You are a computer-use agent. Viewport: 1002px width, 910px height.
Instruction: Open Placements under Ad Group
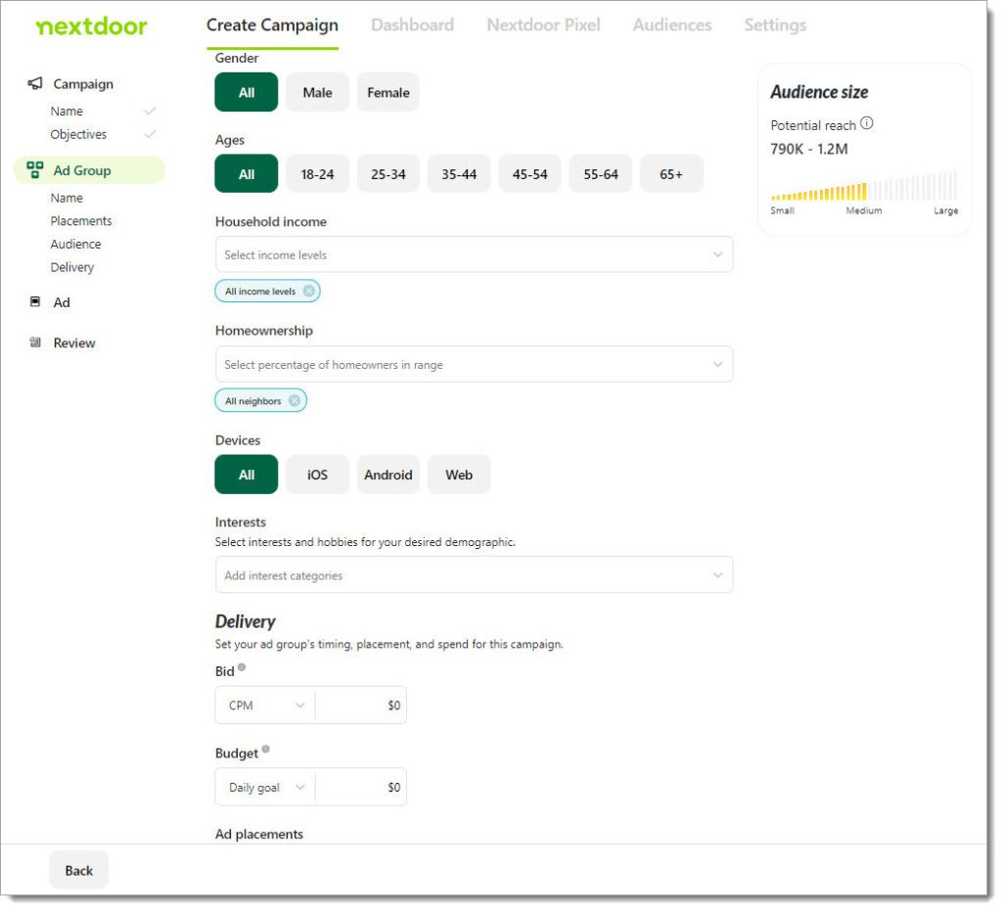click(x=81, y=220)
